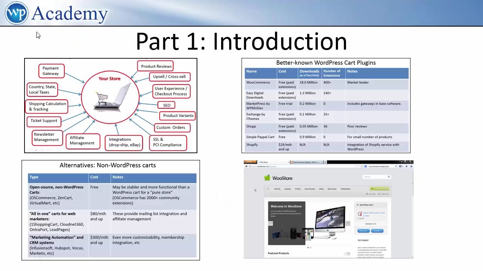Viewport: 483px width, 271px height.
Task: Click the Affiliate Management box
Action: click(x=83, y=141)
